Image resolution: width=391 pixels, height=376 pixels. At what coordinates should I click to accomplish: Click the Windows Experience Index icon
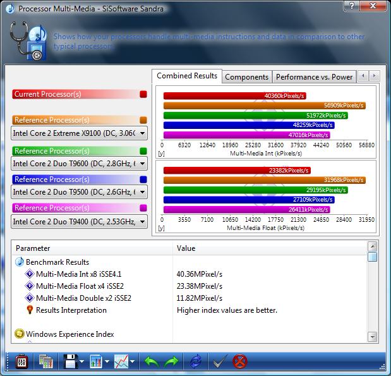coord(20,334)
